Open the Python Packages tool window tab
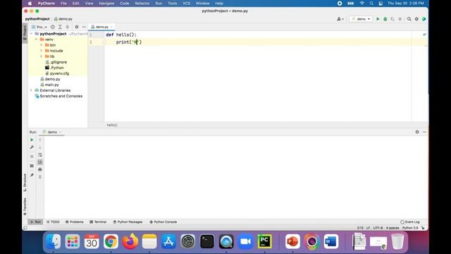This screenshot has height=254, width=451. [128, 222]
